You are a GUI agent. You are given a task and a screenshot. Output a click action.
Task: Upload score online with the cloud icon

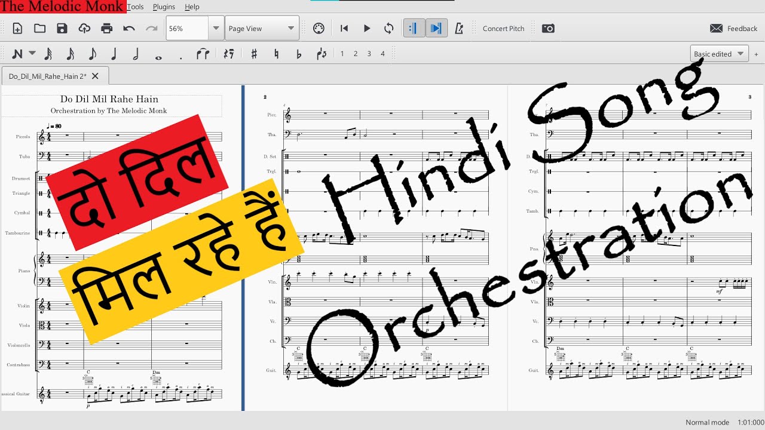[x=84, y=29]
